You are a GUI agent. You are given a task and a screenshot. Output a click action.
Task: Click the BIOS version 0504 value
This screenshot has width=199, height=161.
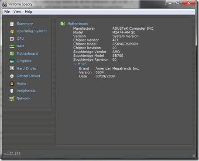(99, 72)
